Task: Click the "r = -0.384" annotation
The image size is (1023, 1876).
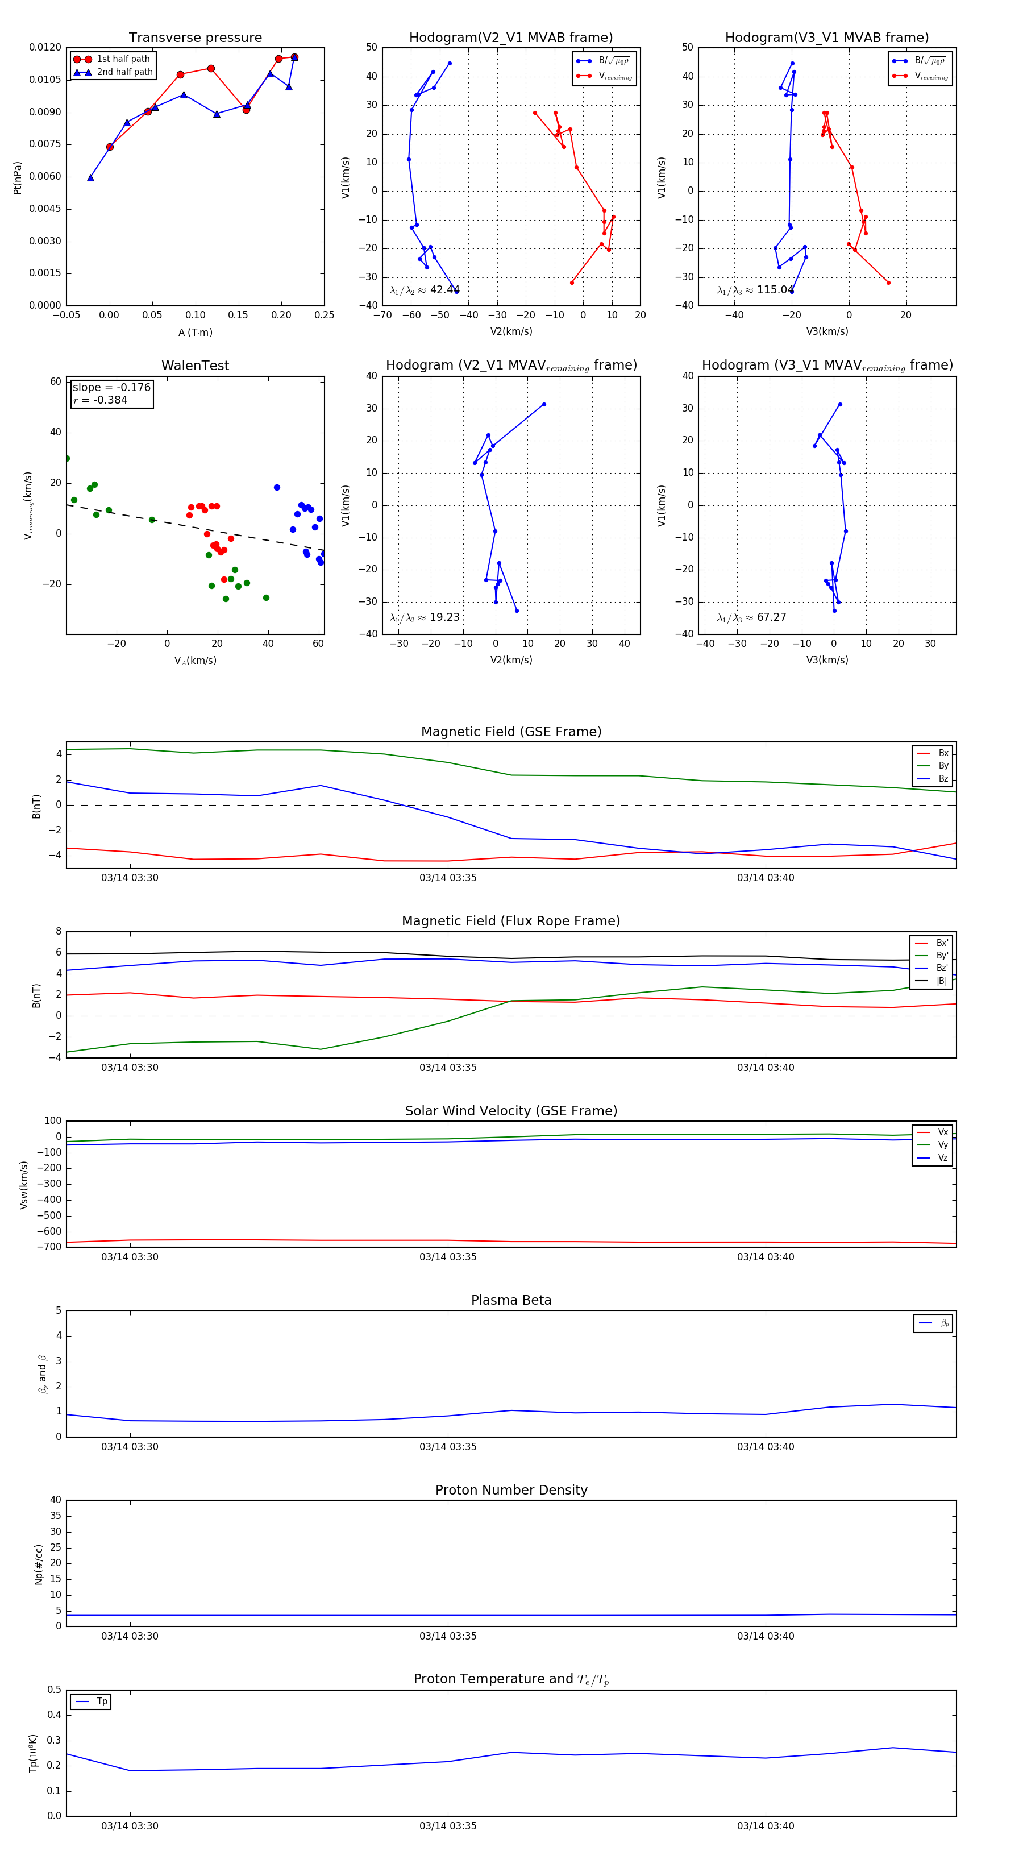Action: click(100, 400)
